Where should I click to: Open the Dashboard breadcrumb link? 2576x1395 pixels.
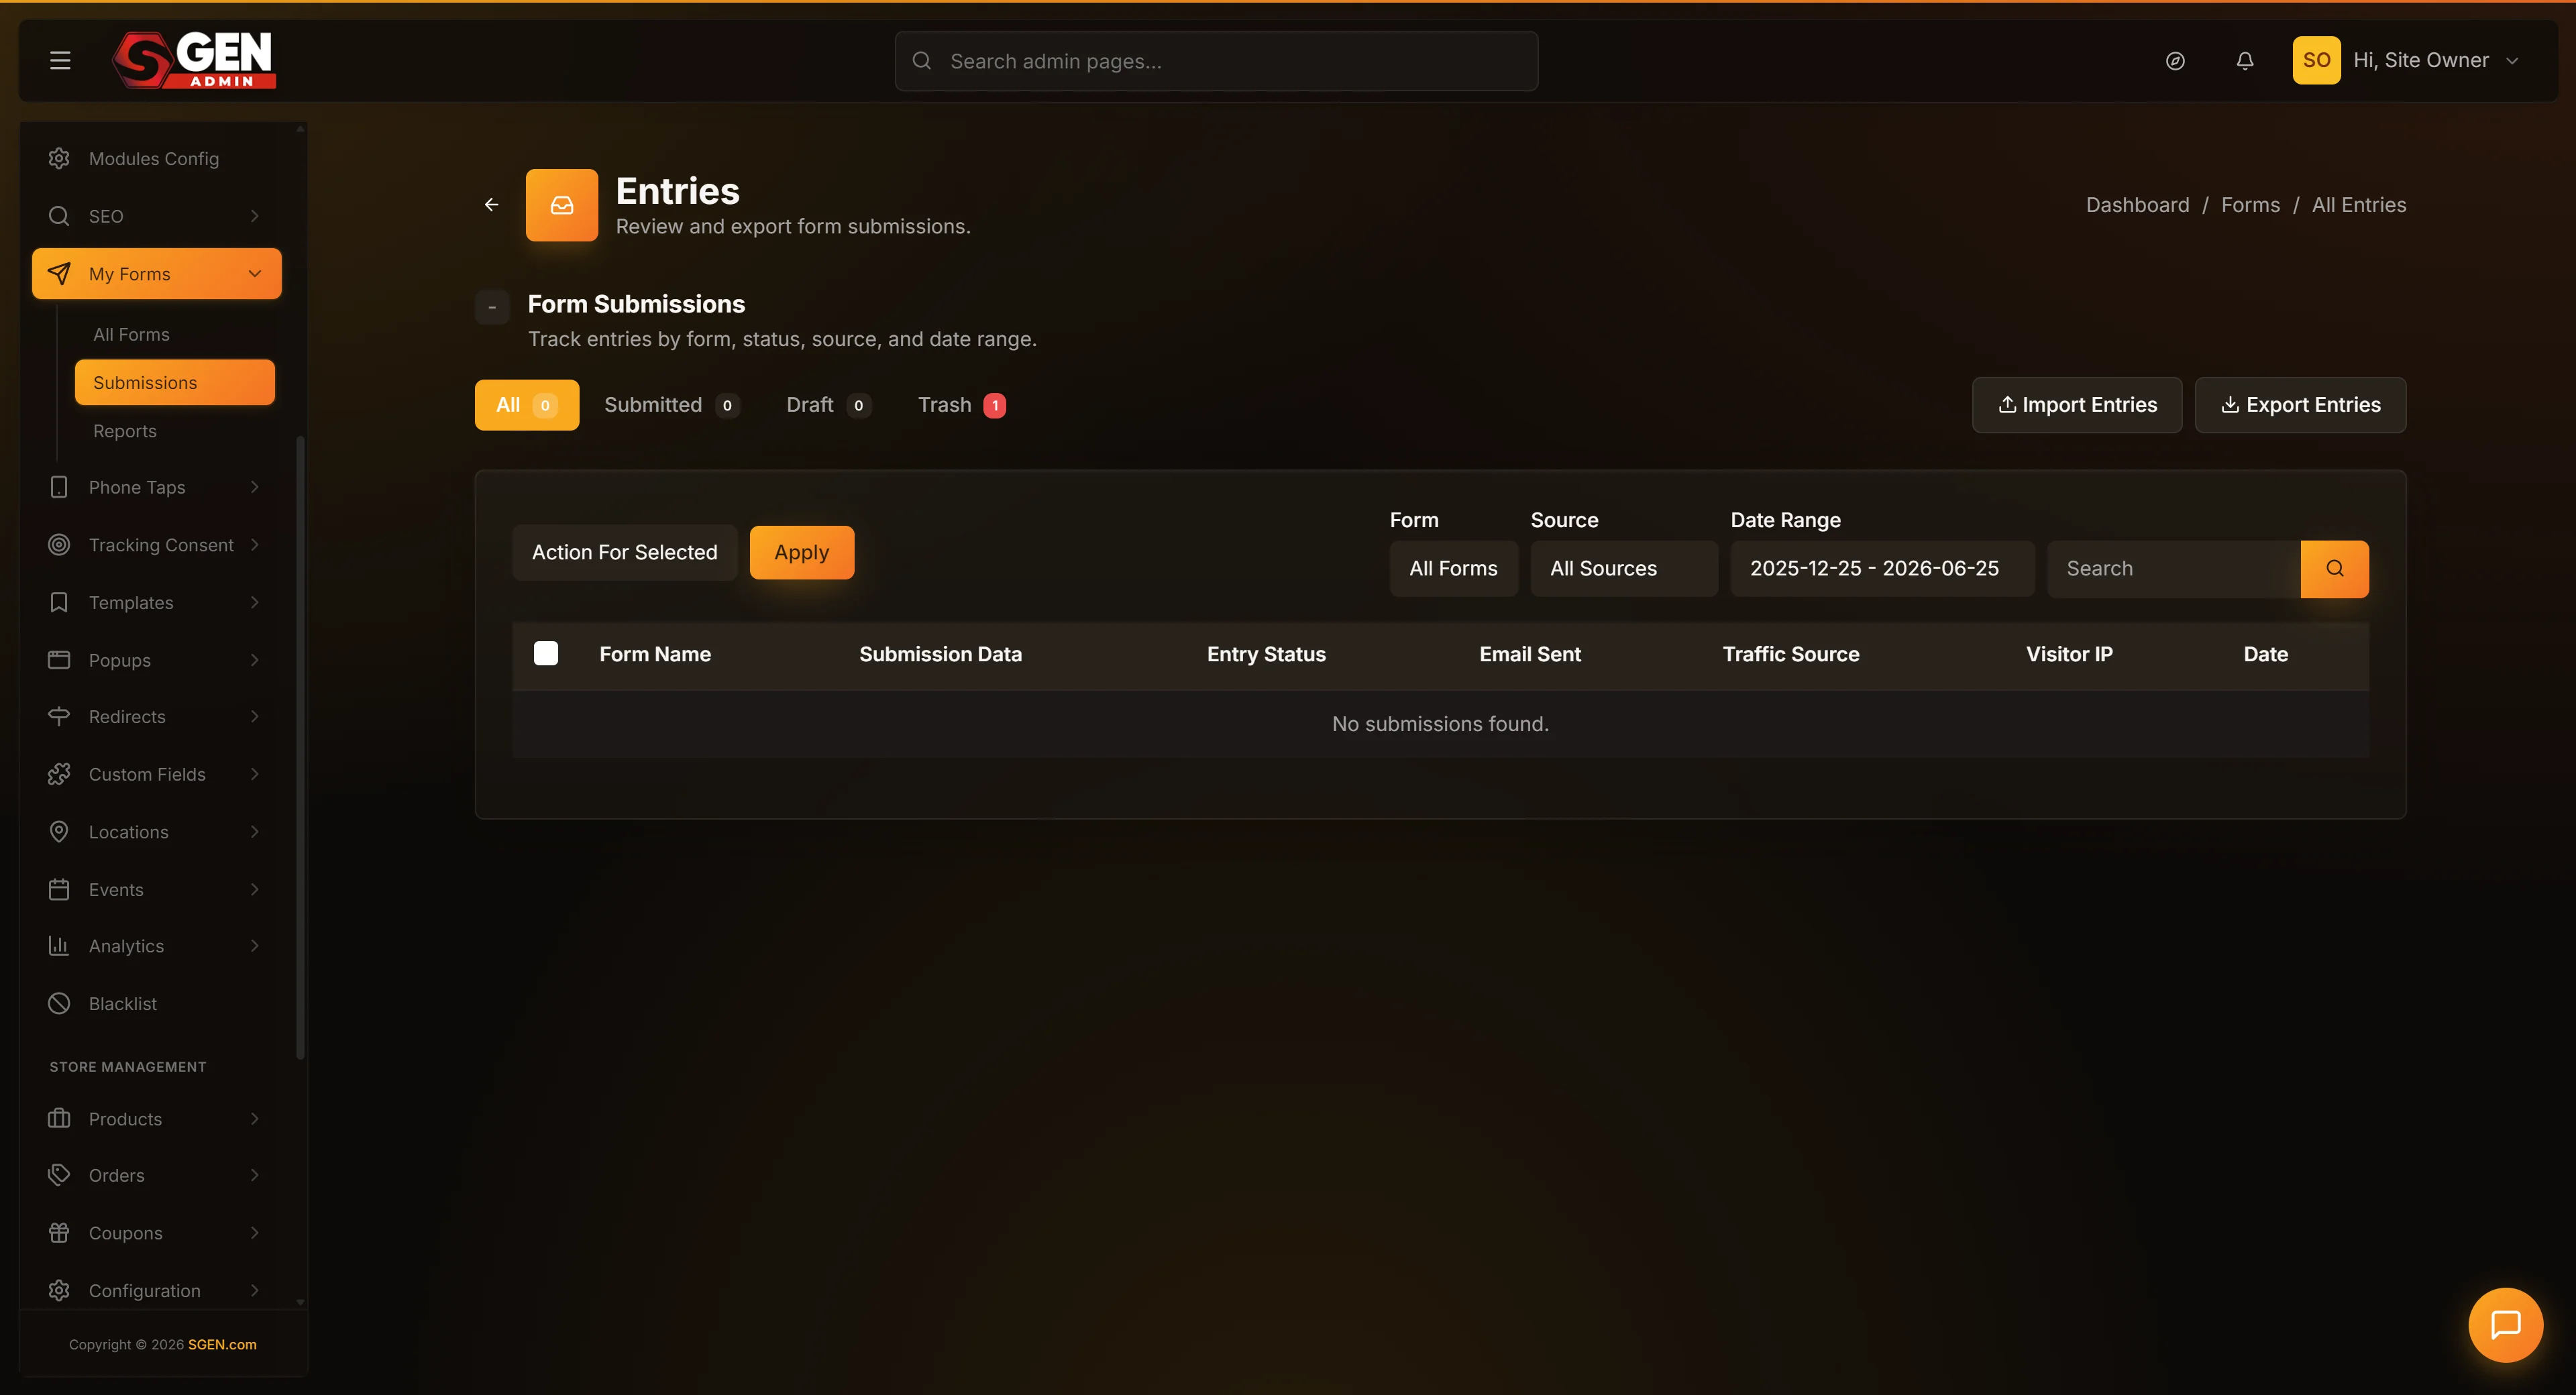tap(2137, 205)
